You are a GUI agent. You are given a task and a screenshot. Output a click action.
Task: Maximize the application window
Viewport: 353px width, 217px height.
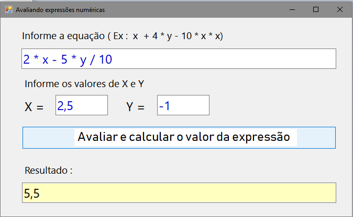pyautogui.click(x=316, y=10)
